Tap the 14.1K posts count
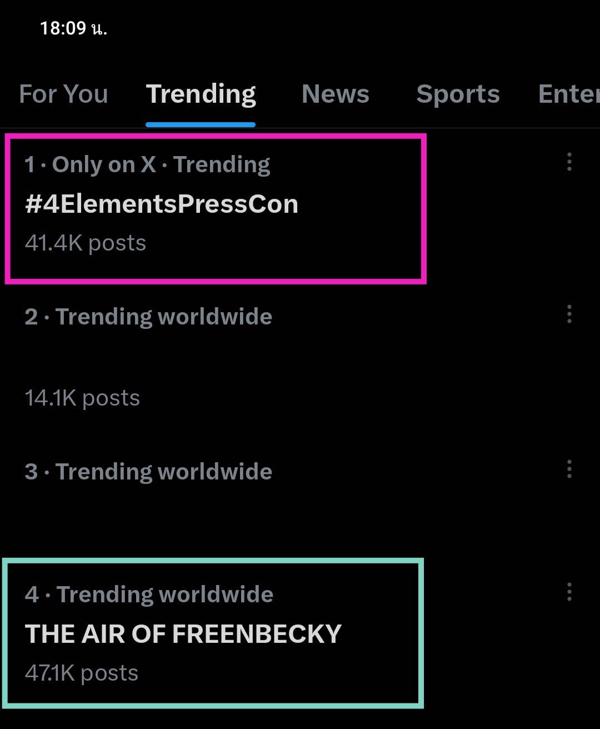 [82, 398]
